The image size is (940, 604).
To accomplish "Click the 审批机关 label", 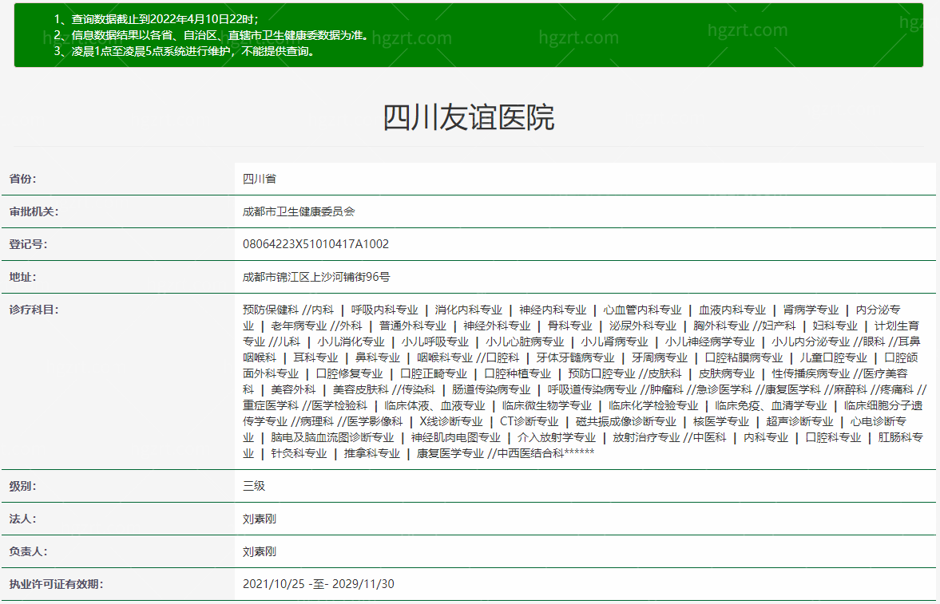I will coord(34,211).
